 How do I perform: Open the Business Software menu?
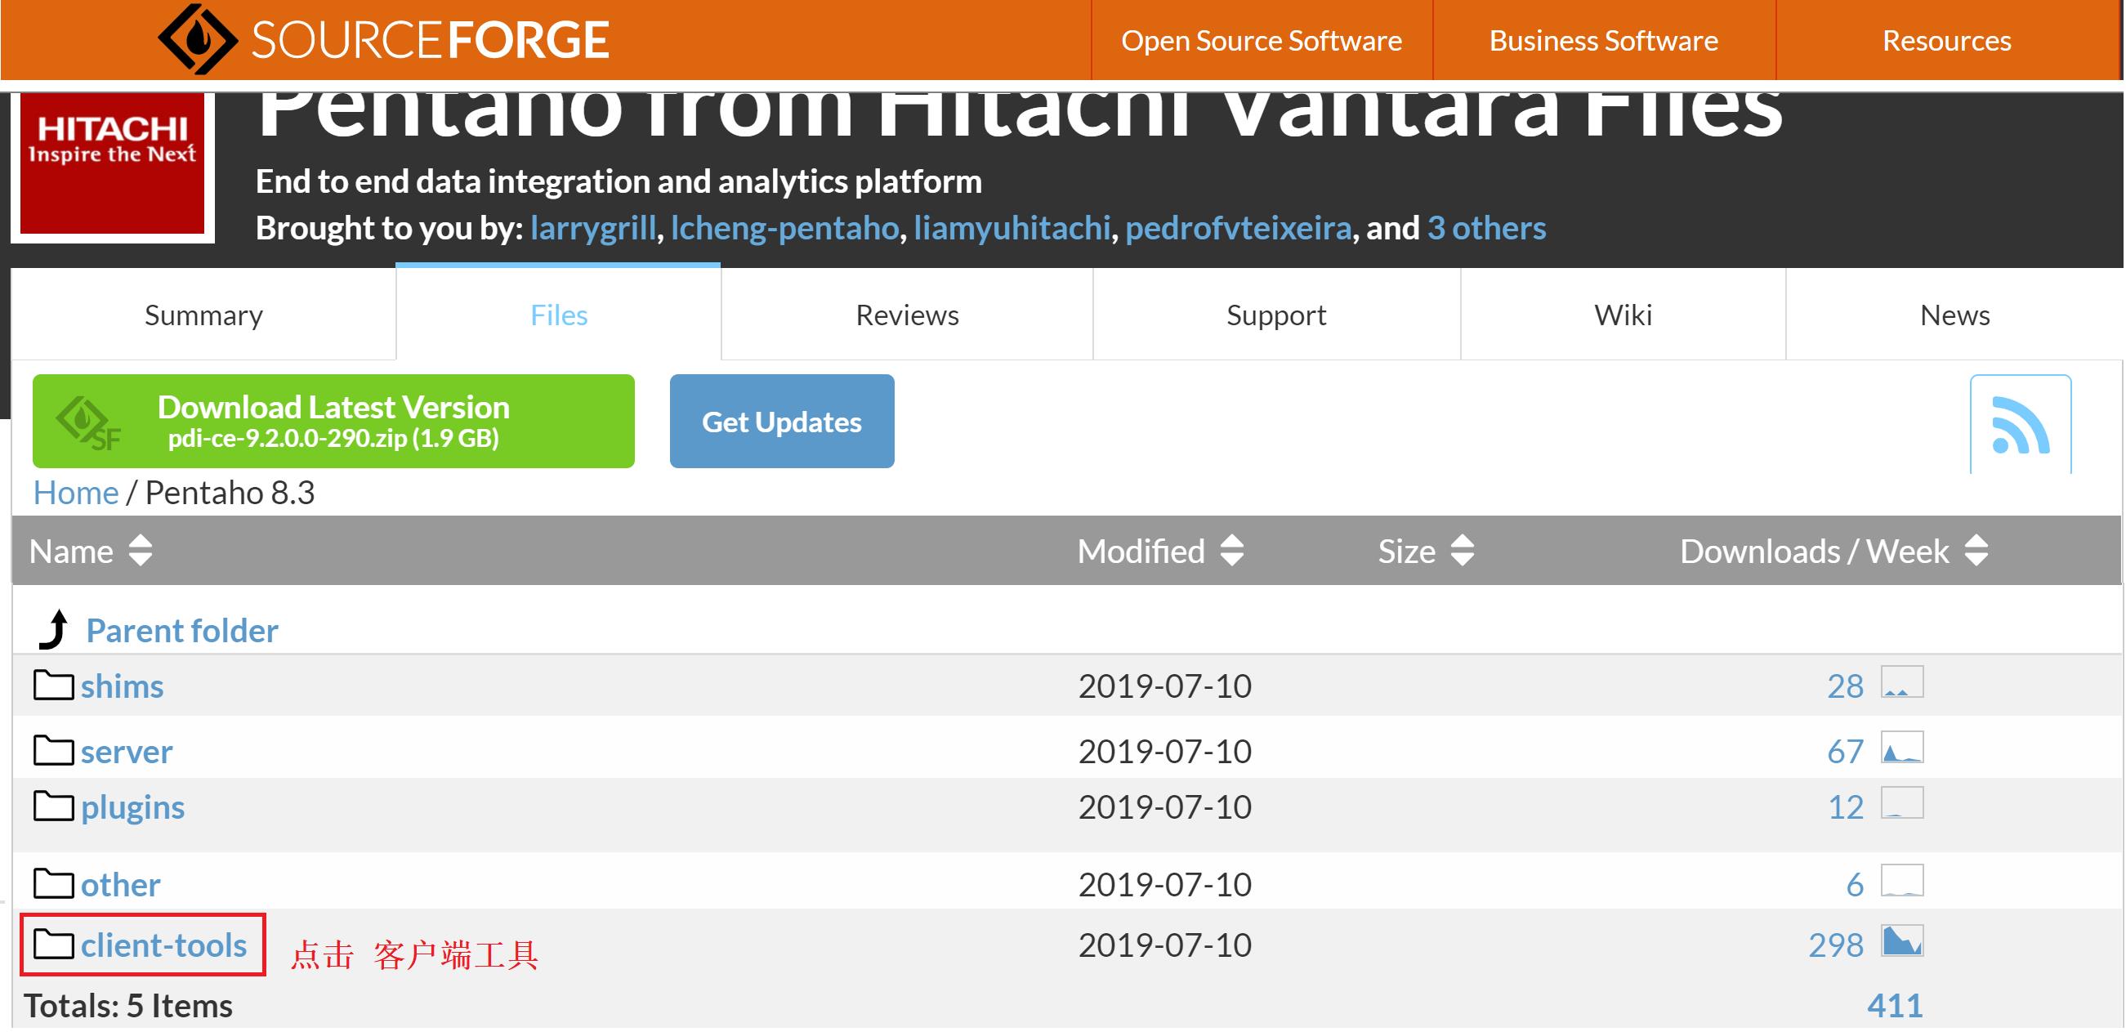(x=1604, y=41)
